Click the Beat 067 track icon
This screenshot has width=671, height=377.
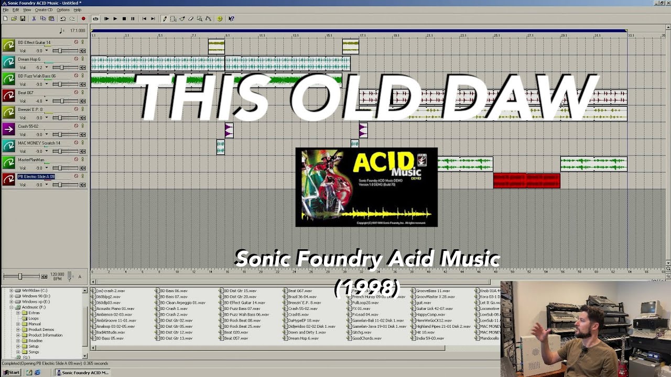[8, 96]
